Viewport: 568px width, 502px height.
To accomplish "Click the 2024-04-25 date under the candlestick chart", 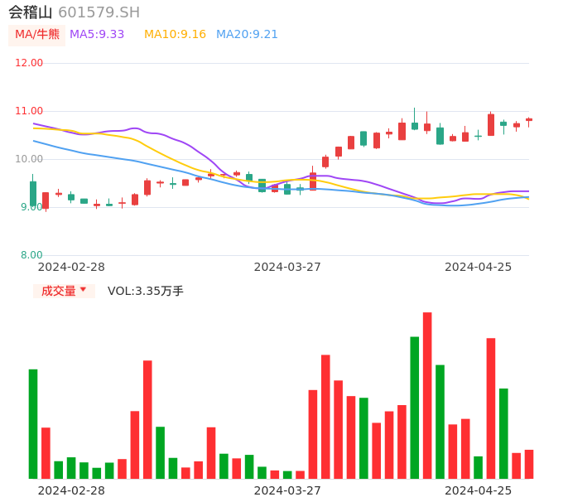I will point(478,267).
